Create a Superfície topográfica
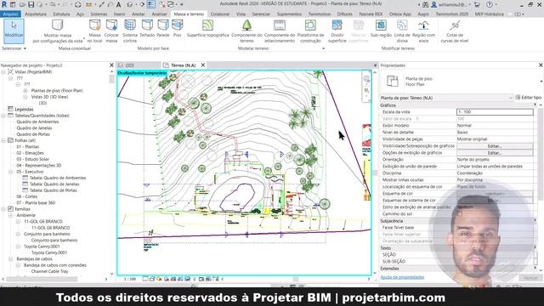 pos(207,28)
